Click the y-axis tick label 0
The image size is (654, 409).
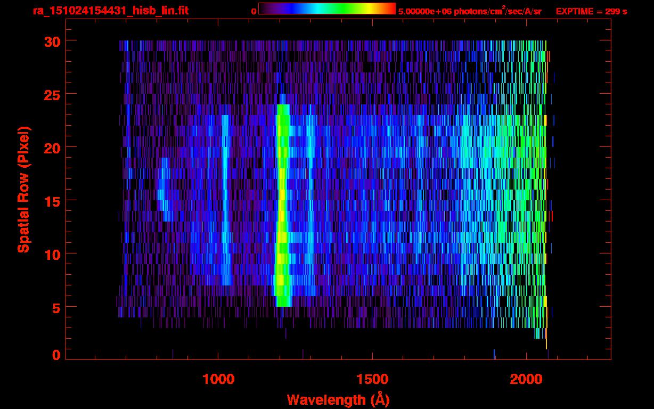56,355
